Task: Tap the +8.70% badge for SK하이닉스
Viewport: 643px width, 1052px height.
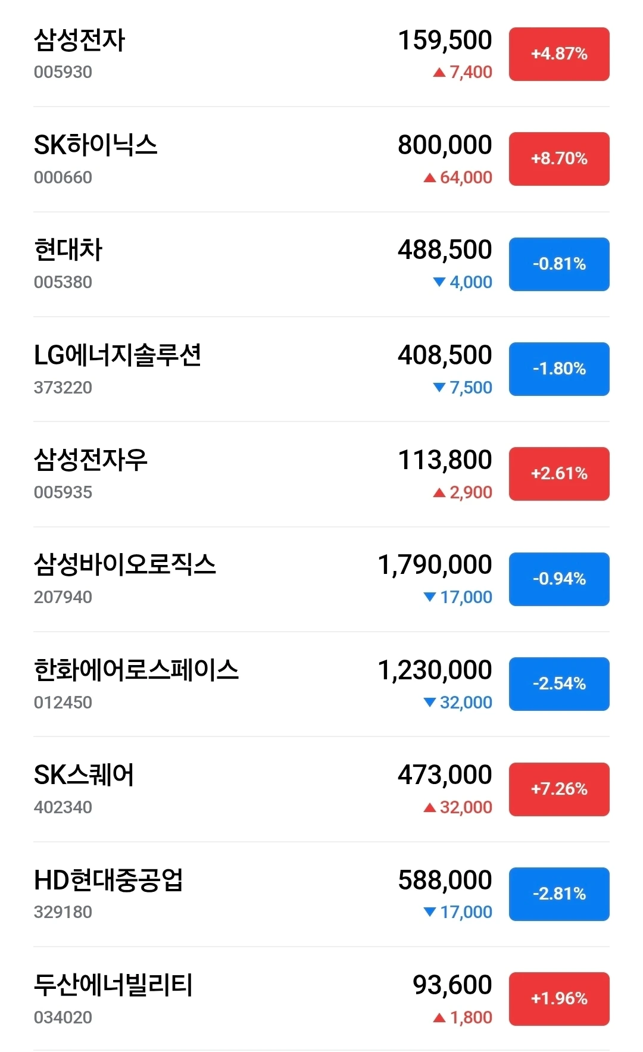Action: coord(558,159)
